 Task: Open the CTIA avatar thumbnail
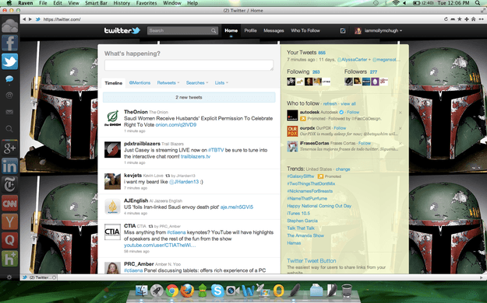coord(112,232)
